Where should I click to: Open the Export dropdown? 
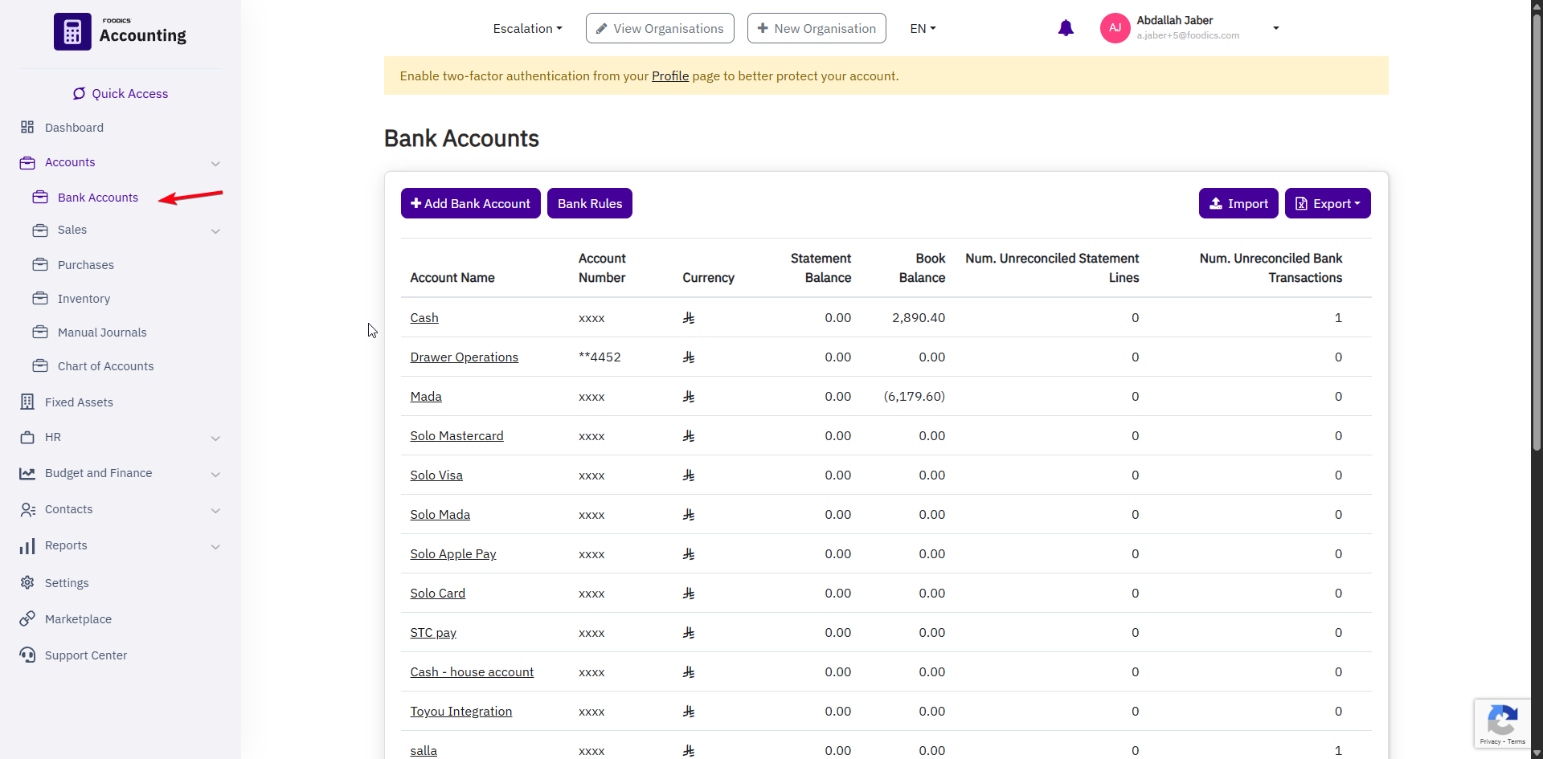pyautogui.click(x=1328, y=203)
